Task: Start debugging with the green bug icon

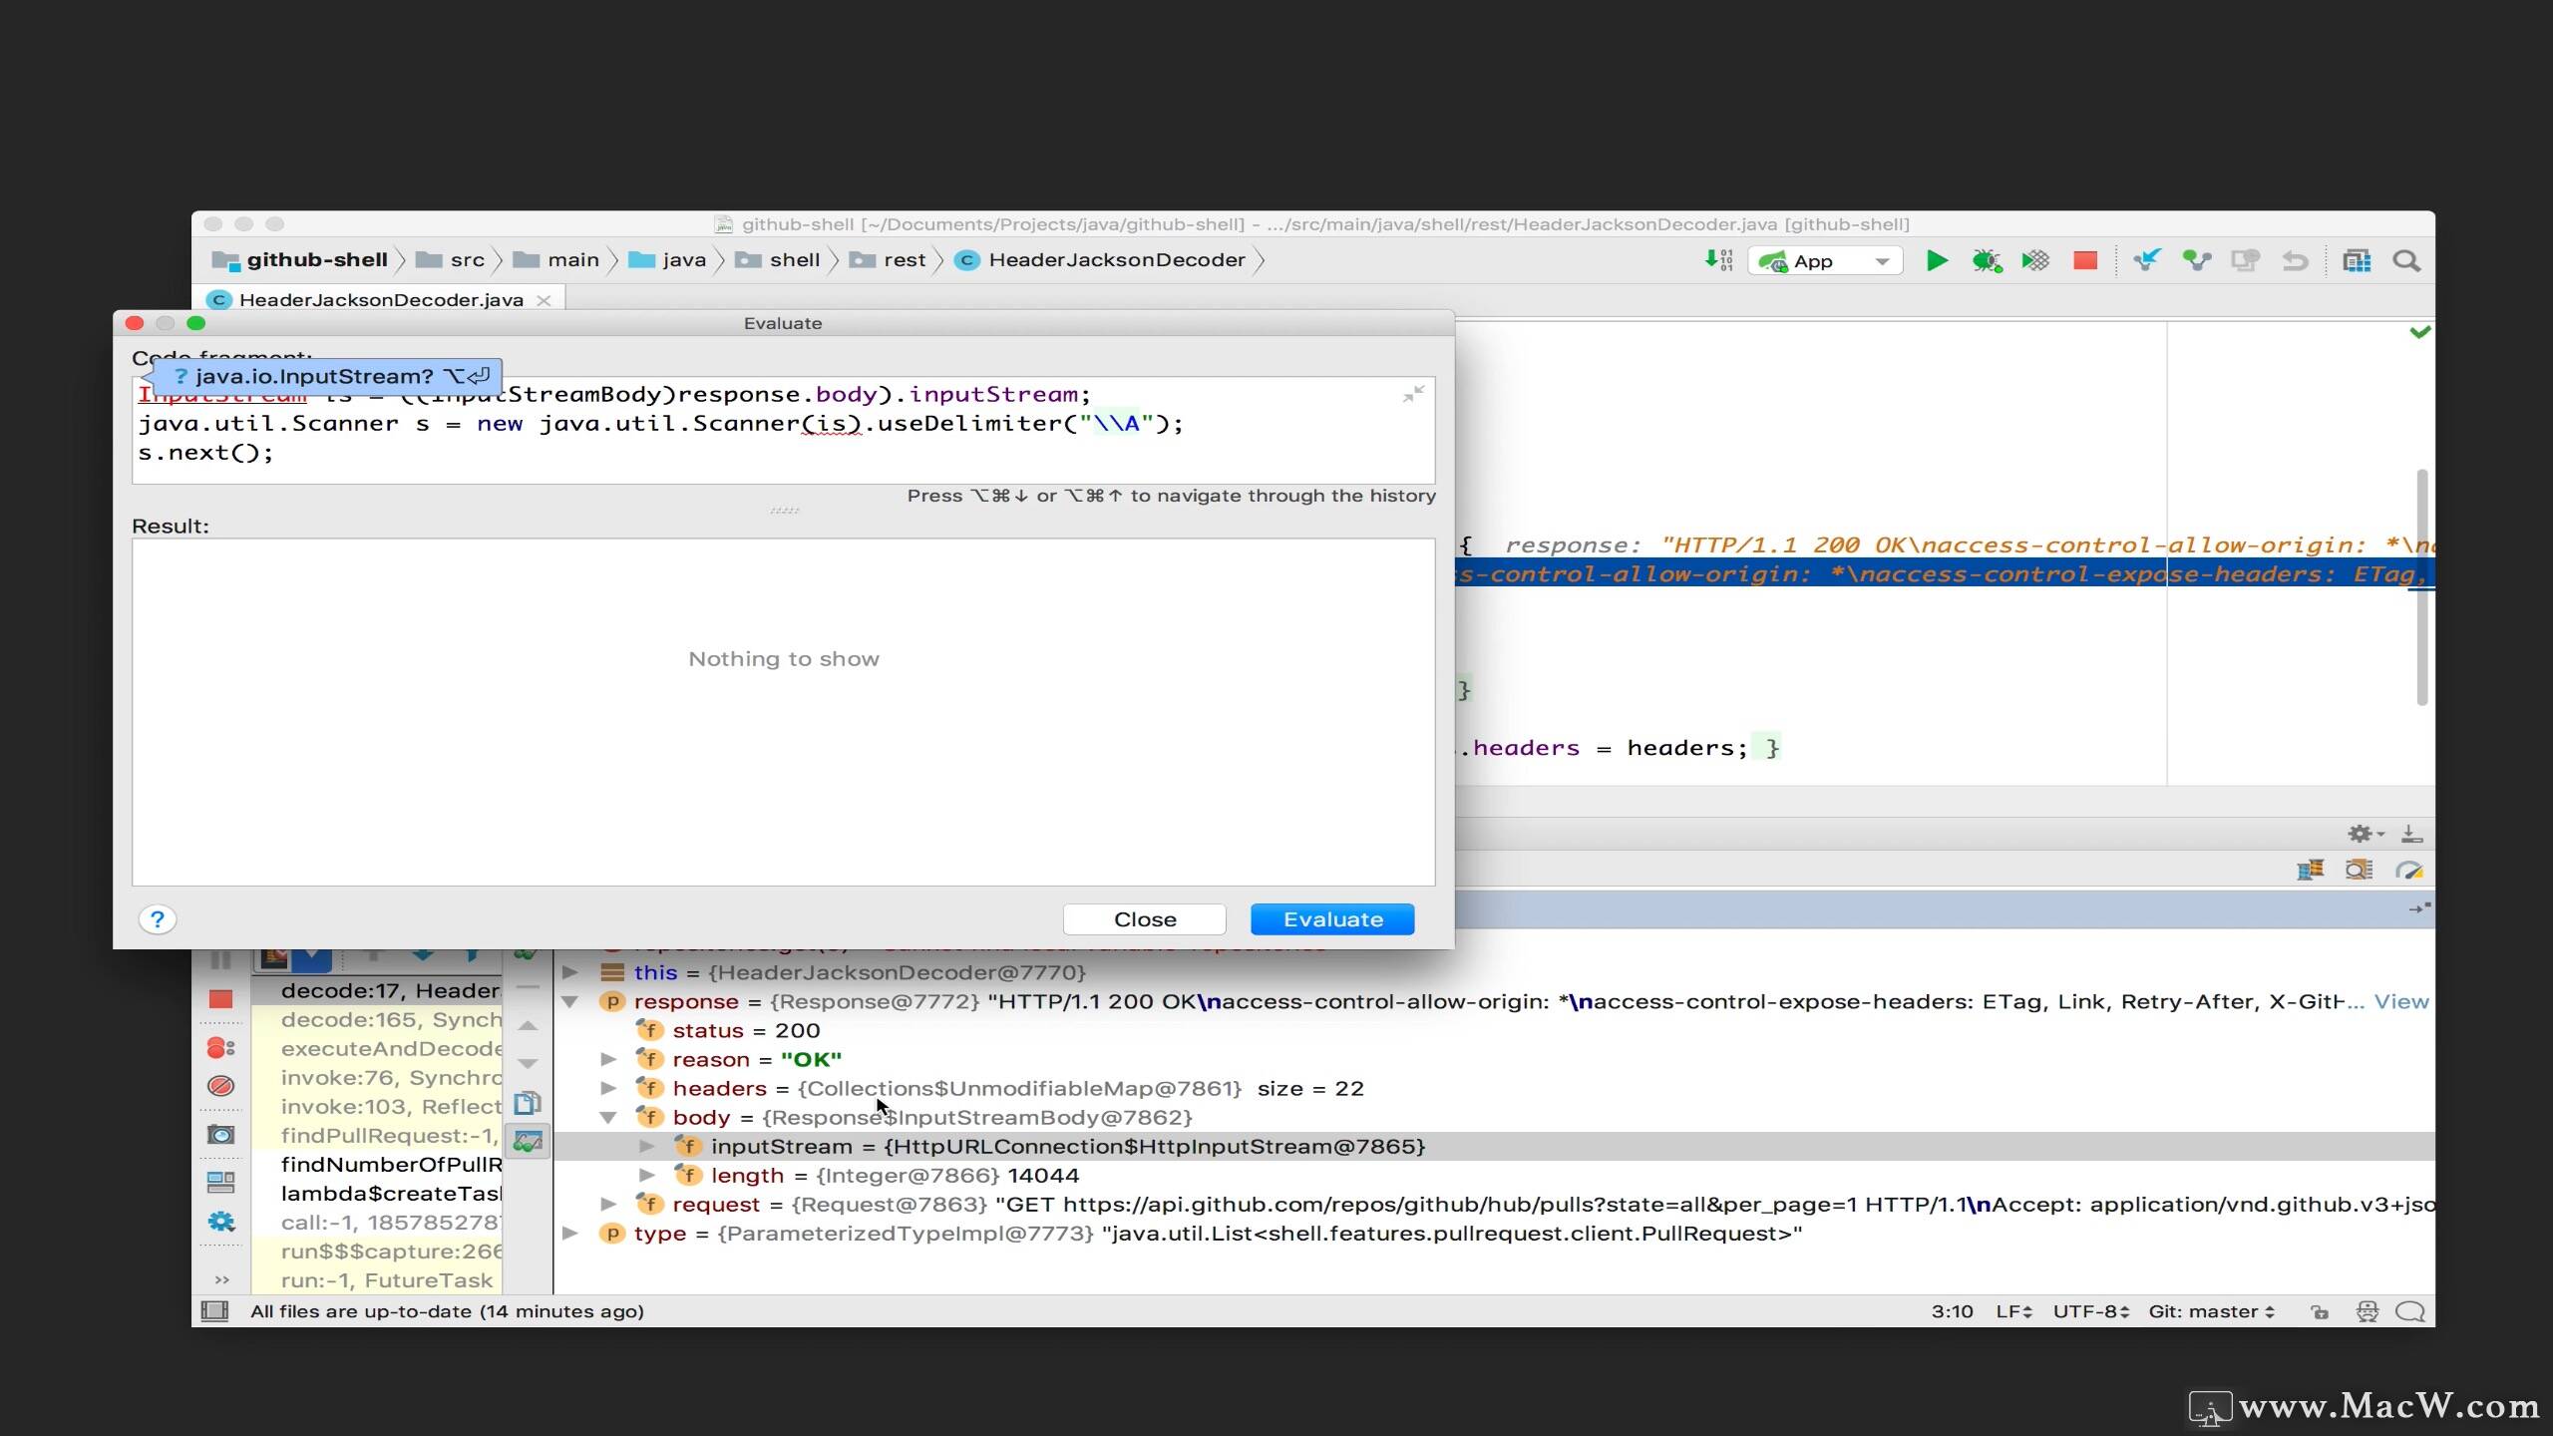Action: pos(1986,260)
